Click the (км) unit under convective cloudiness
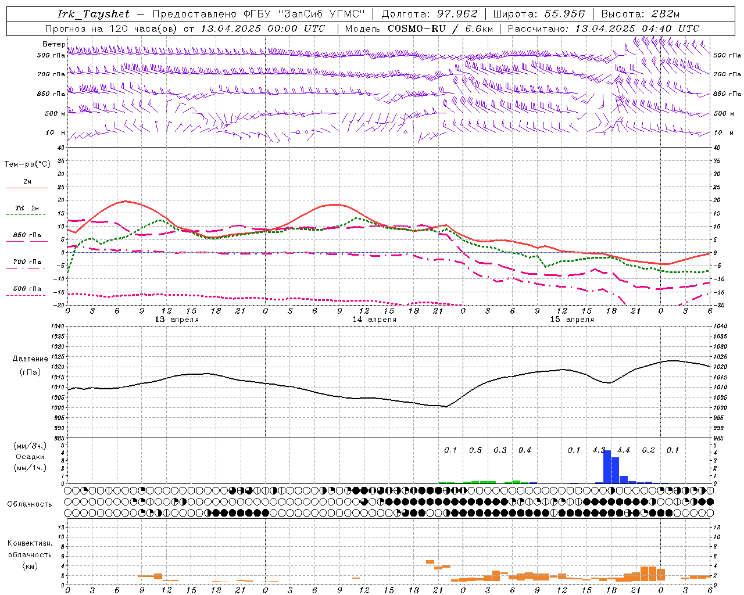 (30, 566)
